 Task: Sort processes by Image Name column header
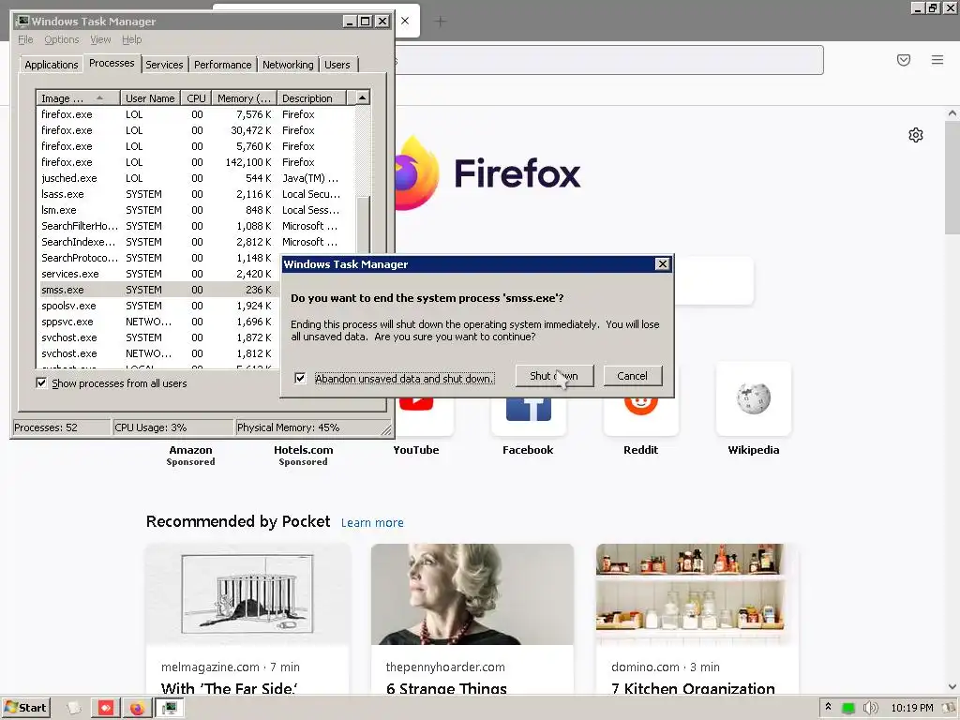[79, 97]
